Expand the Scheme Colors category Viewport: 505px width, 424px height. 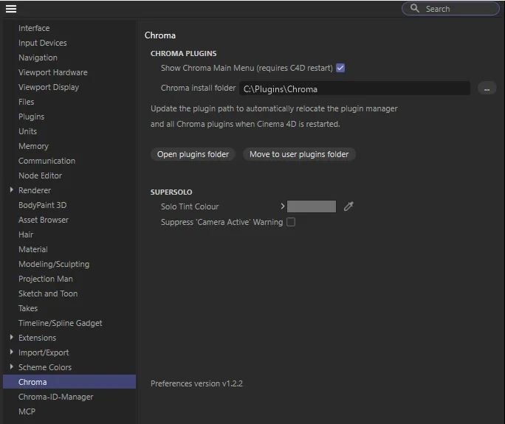(12, 366)
